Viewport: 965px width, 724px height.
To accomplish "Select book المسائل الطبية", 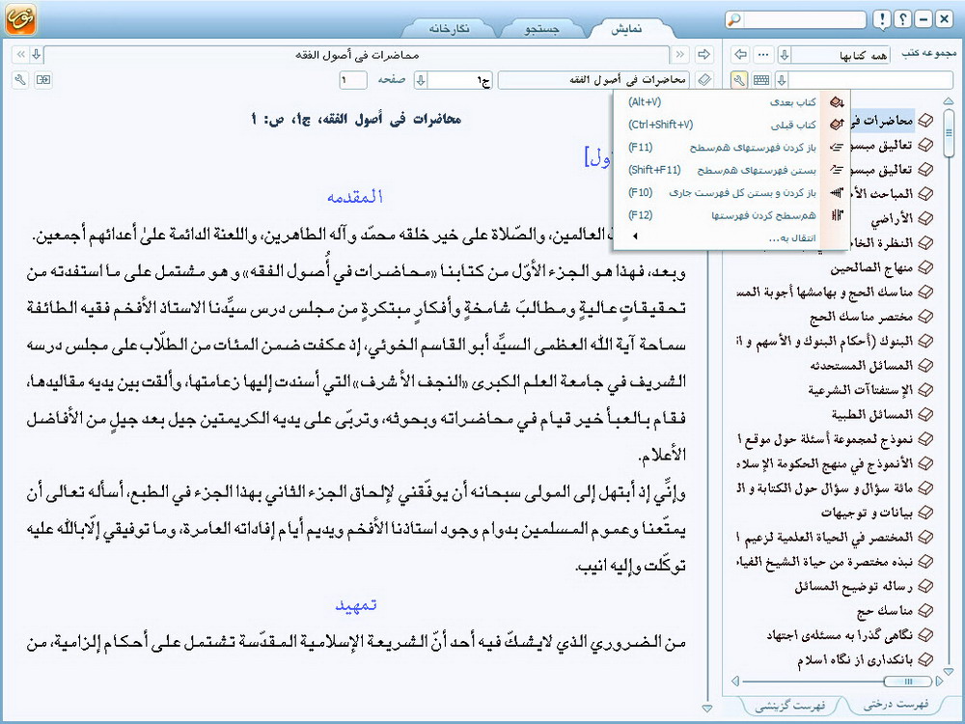I will [x=872, y=414].
